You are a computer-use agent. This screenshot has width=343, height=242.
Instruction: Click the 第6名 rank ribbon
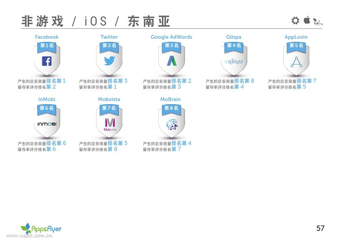point(47,110)
